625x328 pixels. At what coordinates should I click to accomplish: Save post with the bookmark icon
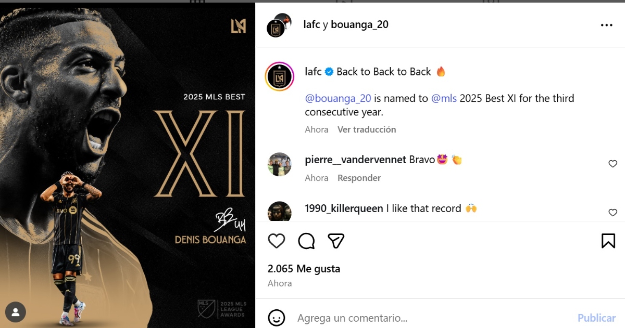pos(608,241)
